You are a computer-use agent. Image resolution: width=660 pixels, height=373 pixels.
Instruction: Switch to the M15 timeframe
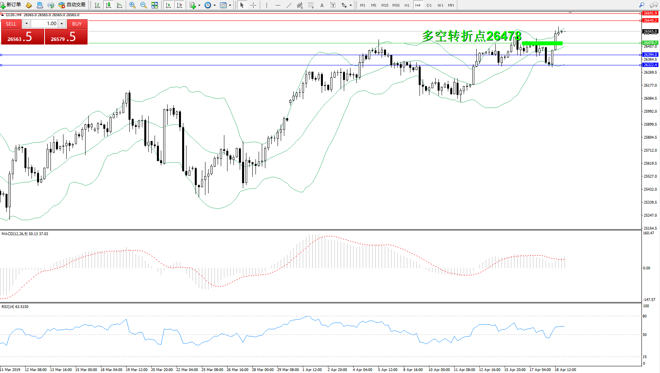tap(384, 5)
